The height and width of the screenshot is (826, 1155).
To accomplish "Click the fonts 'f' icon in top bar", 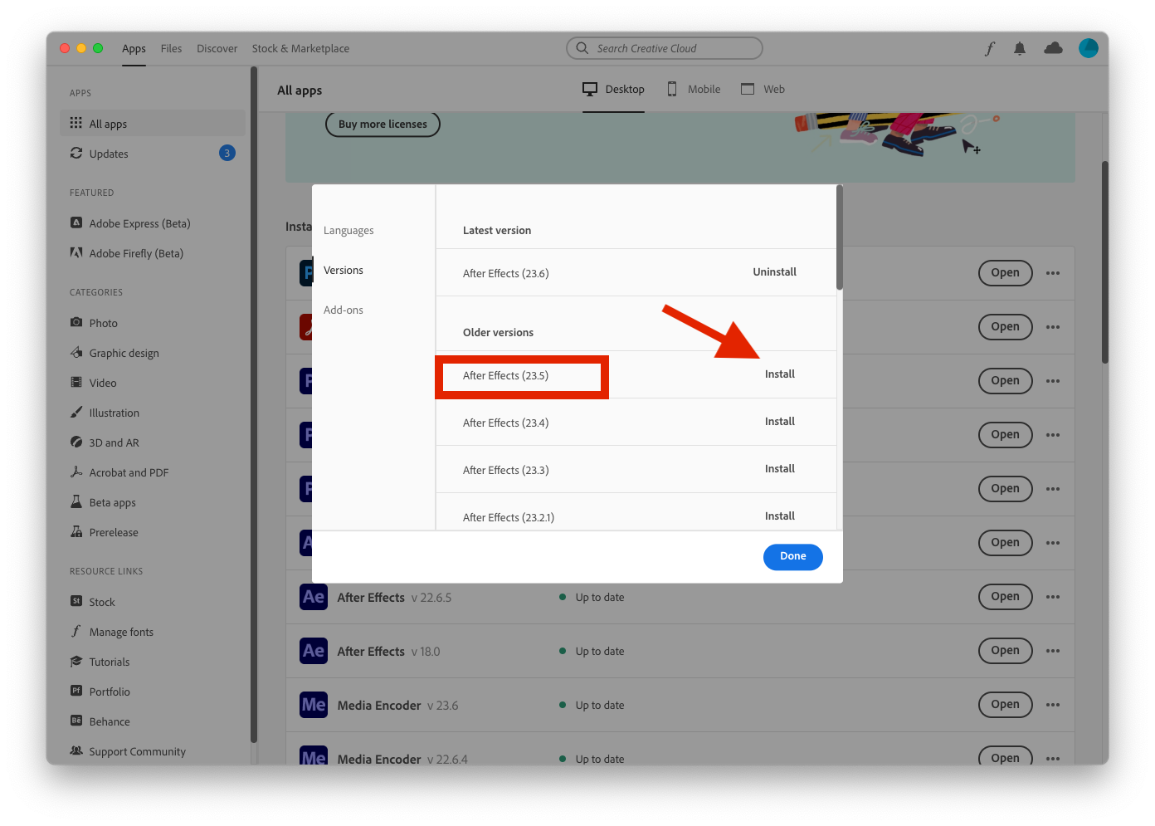I will click(x=989, y=49).
